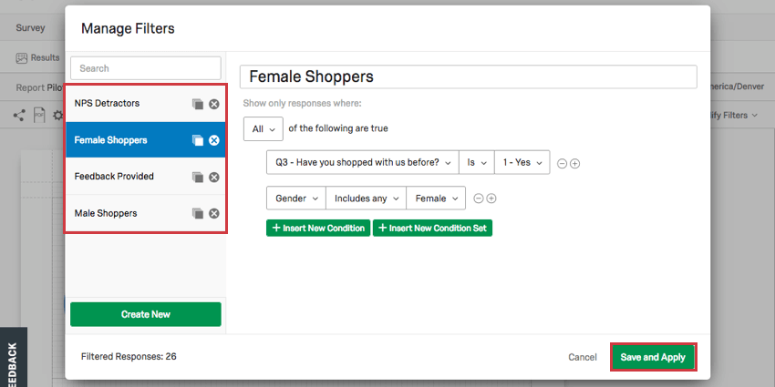Duplicate the Male Shoppers filter
775x387 pixels.
198,213
